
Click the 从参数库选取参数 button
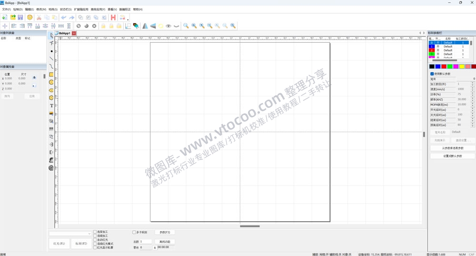tap(453, 148)
